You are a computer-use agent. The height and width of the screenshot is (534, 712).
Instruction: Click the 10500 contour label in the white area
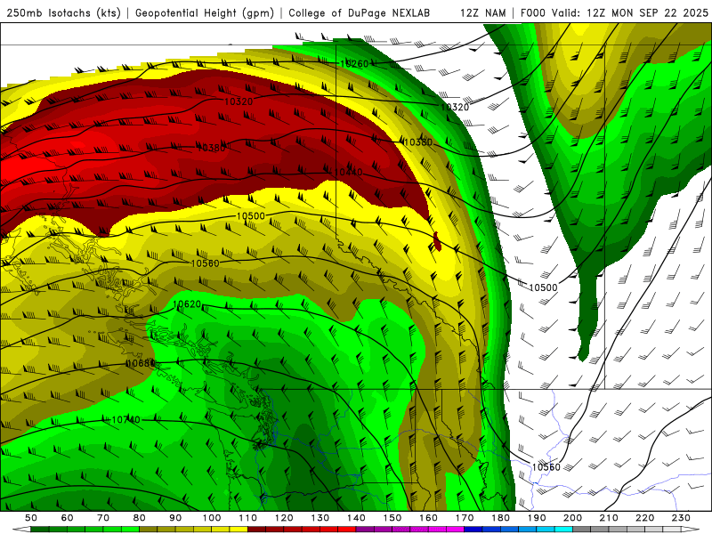click(x=543, y=287)
